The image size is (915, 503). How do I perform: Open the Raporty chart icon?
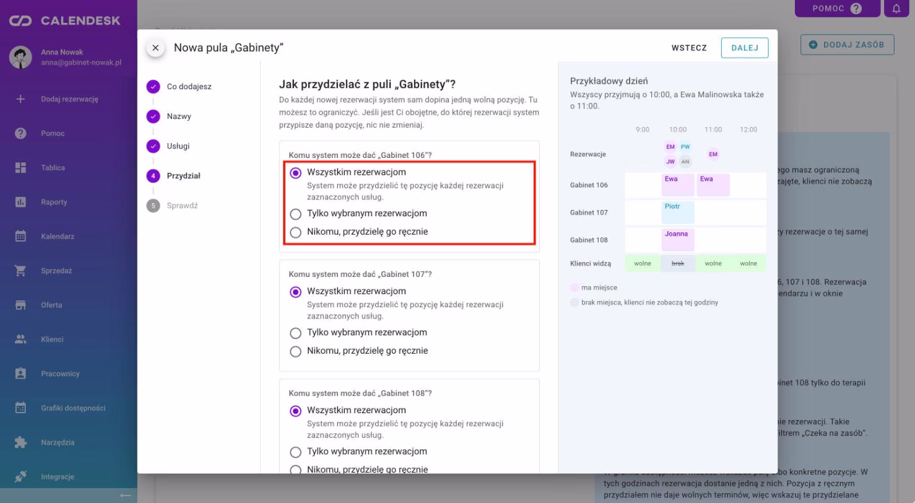20,202
